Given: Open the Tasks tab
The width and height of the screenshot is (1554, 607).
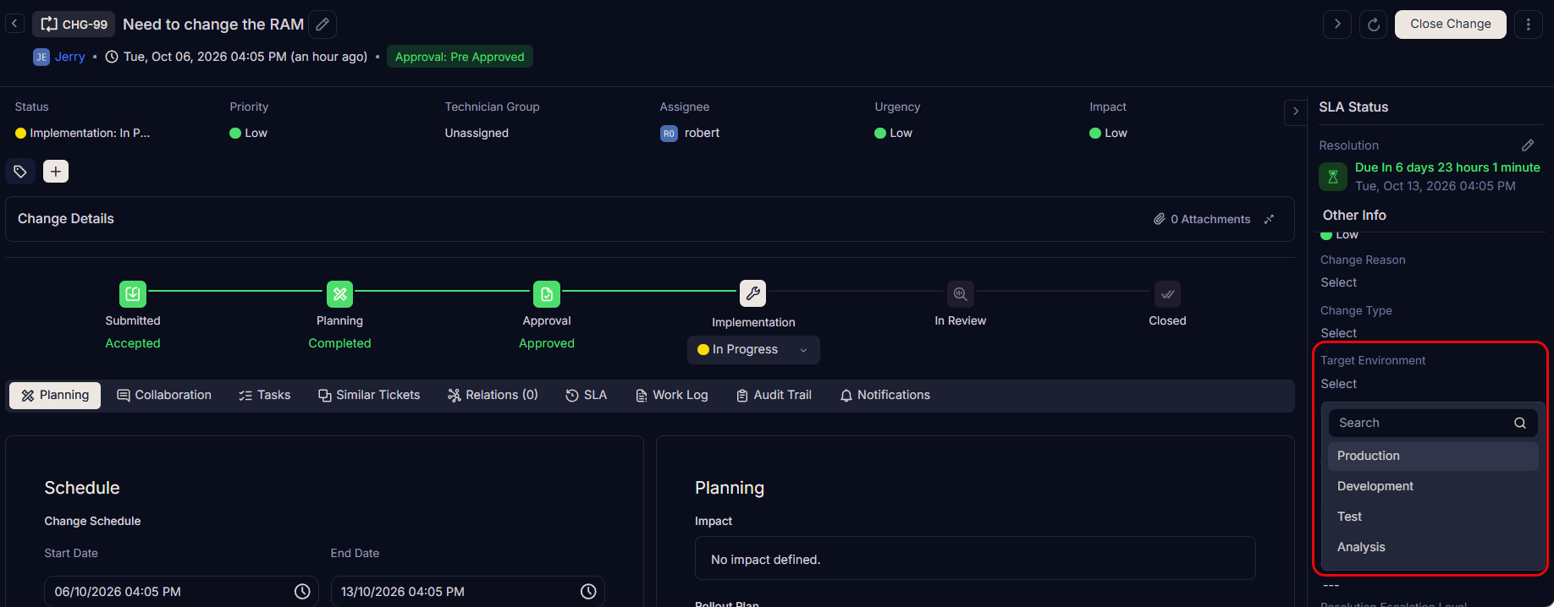Looking at the screenshot, I should click(265, 395).
